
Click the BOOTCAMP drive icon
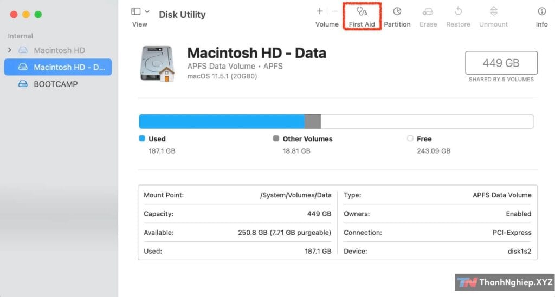click(x=23, y=84)
